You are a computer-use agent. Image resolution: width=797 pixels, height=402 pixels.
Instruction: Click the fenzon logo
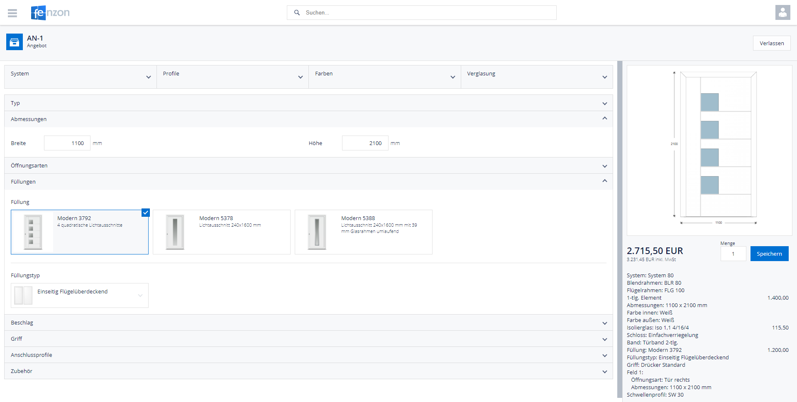click(x=50, y=13)
